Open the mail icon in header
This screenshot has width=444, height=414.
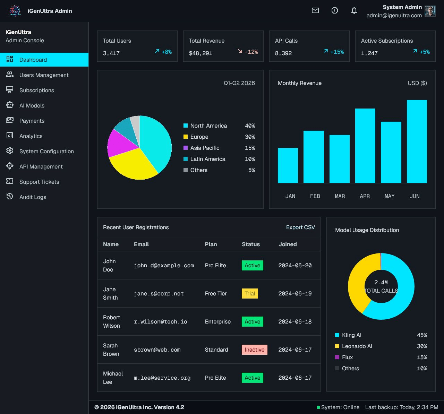[315, 10]
